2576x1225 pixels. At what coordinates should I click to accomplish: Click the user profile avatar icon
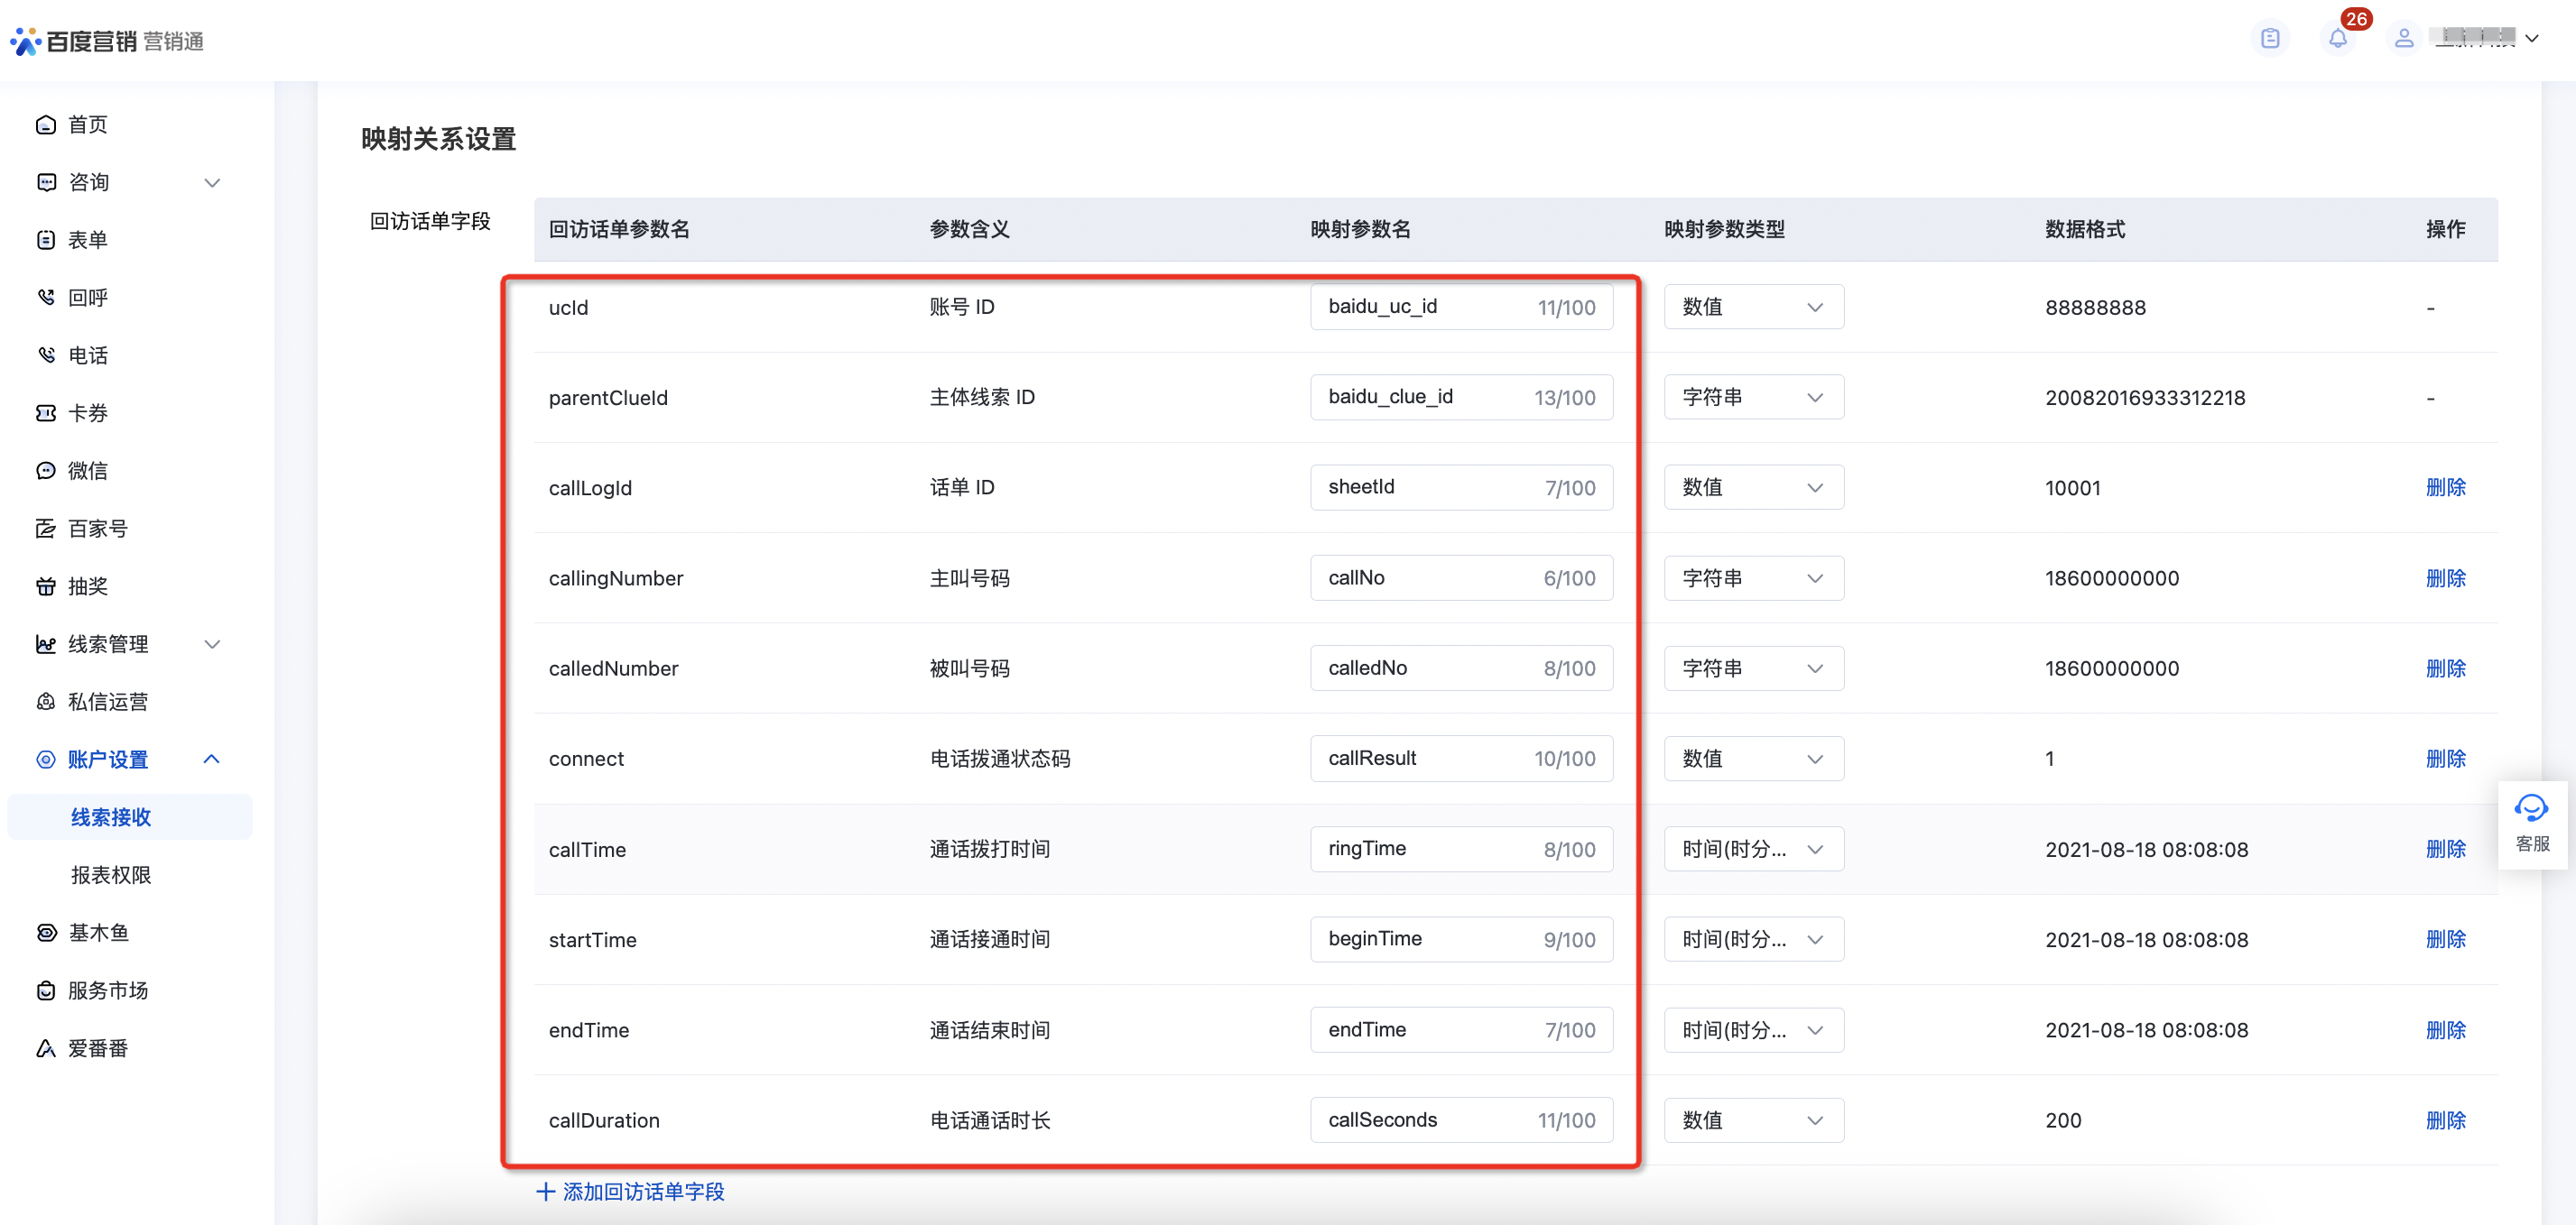click(2404, 39)
